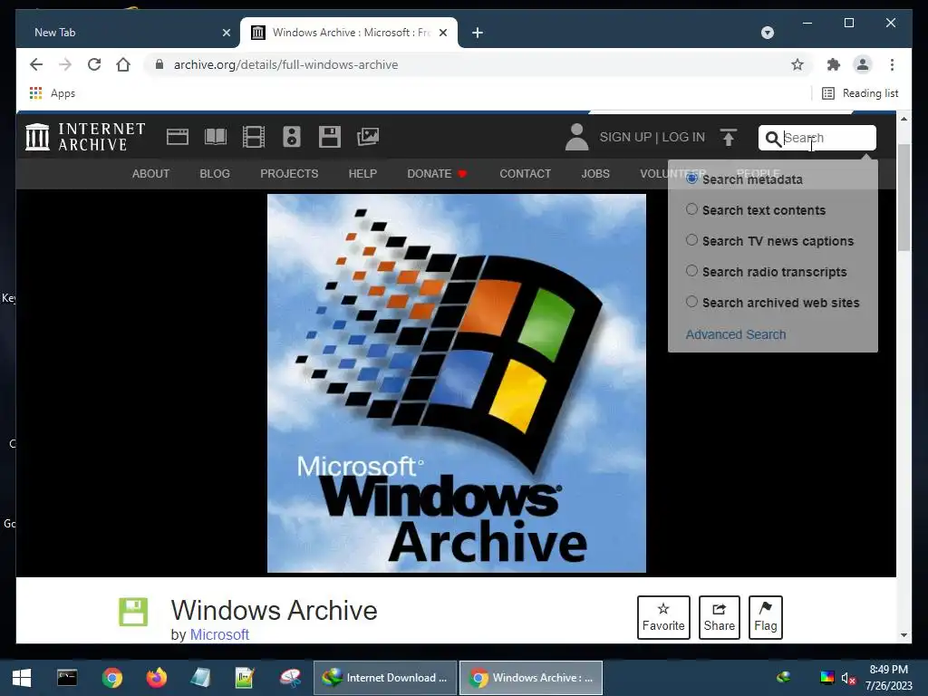Click the Share button
This screenshot has height=696, width=928.
(x=719, y=617)
